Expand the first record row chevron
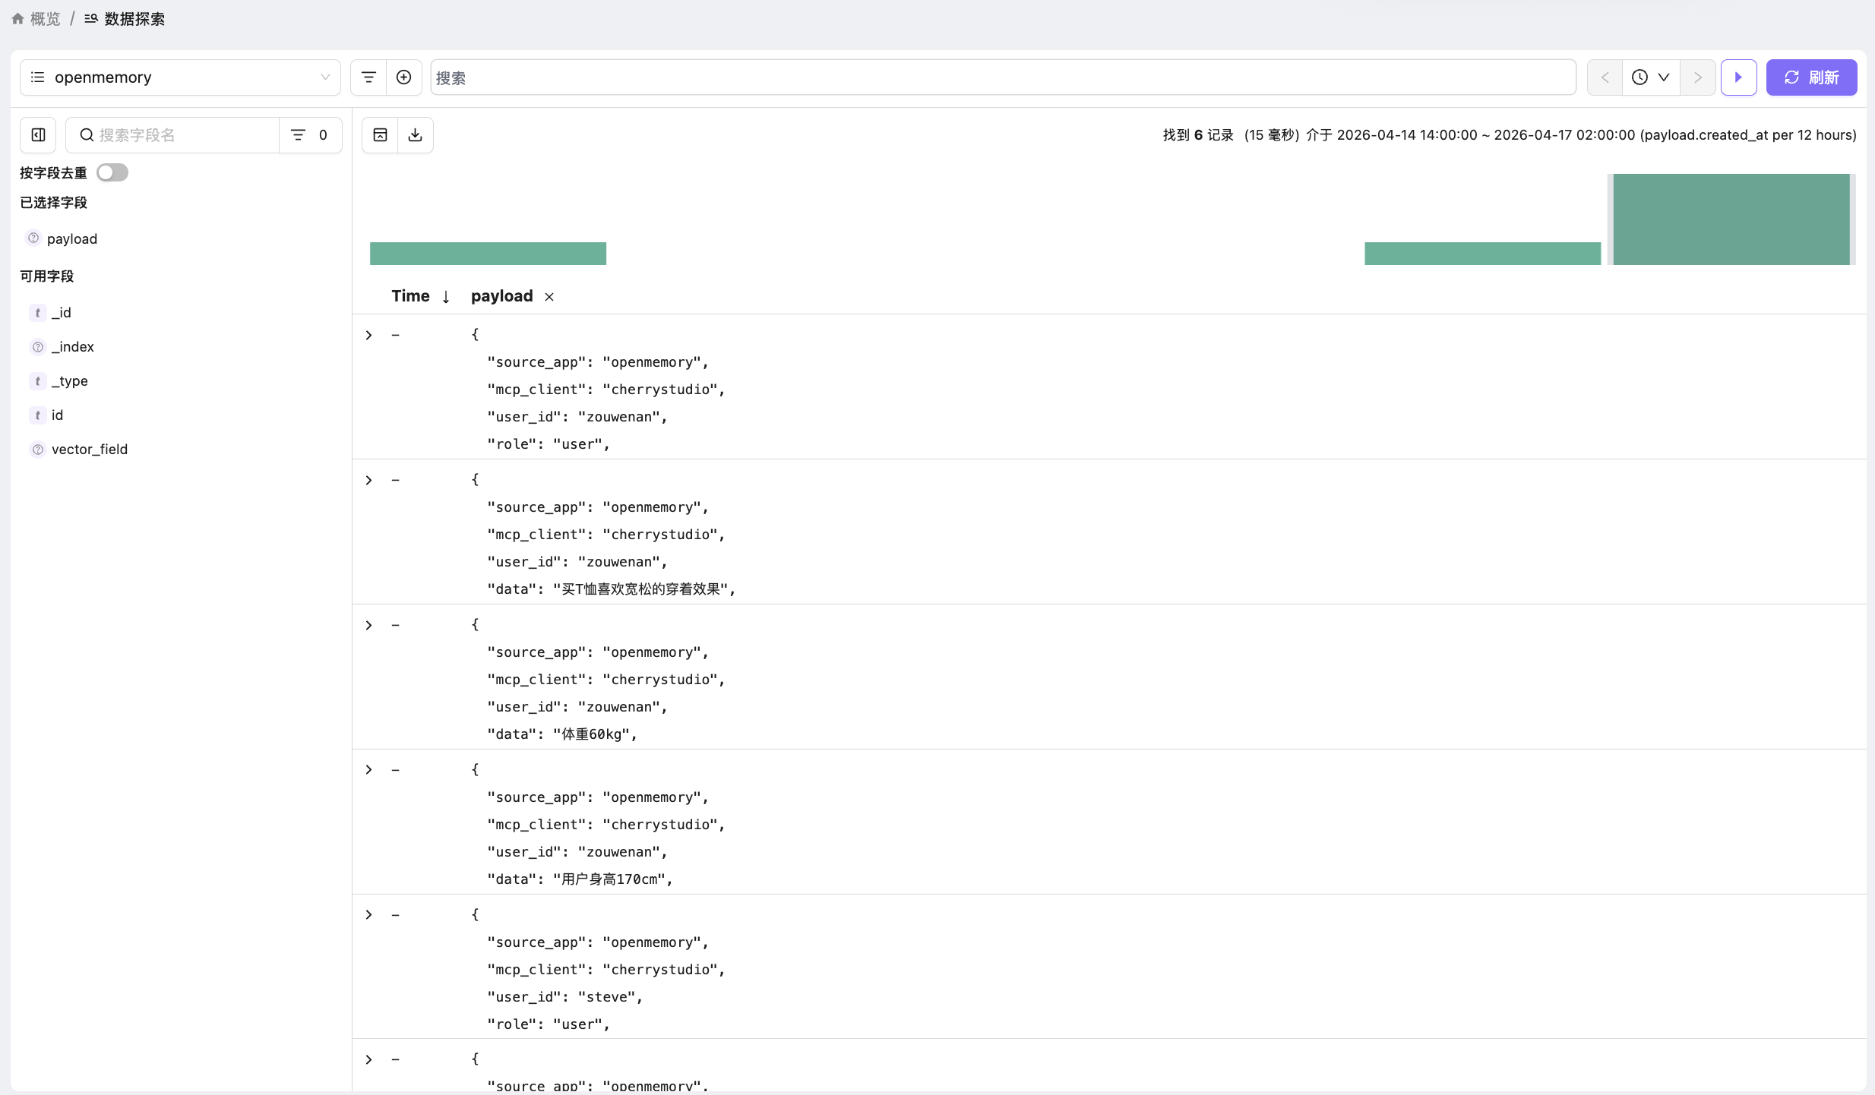The image size is (1875, 1095). point(369,335)
